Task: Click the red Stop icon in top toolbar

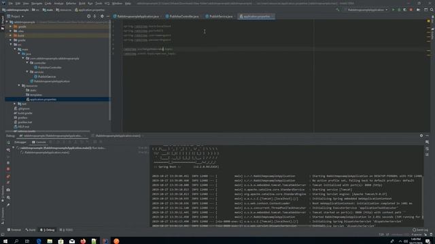Action: point(411,10)
